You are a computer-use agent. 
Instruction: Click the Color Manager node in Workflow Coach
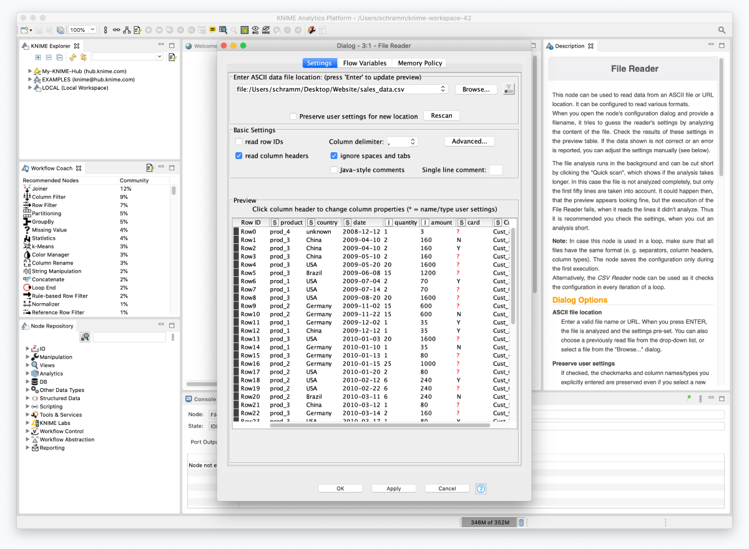click(x=51, y=255)
